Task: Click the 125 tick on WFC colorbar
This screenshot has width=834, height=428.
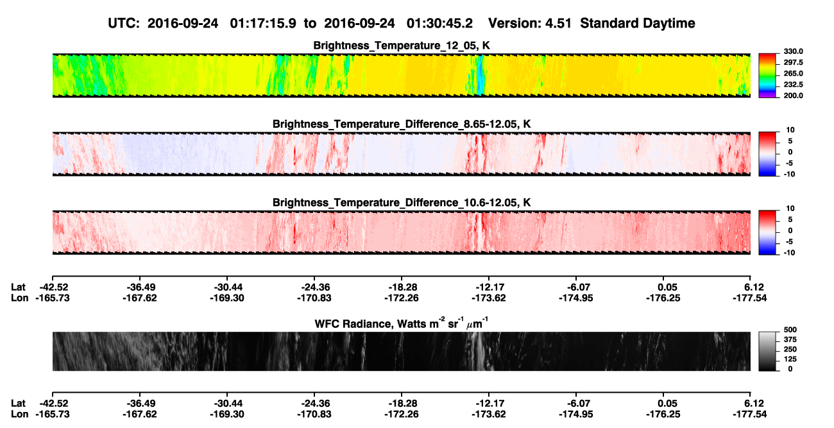Action: click(790, 359)
